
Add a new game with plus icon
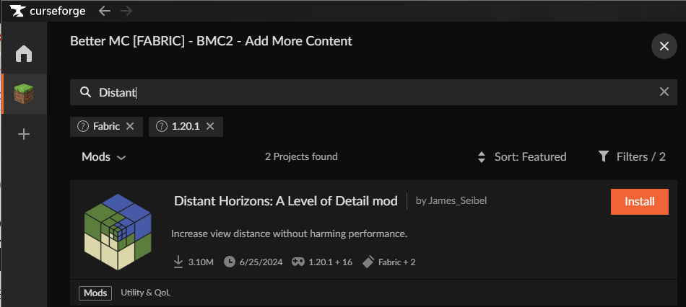pos(24,134)
